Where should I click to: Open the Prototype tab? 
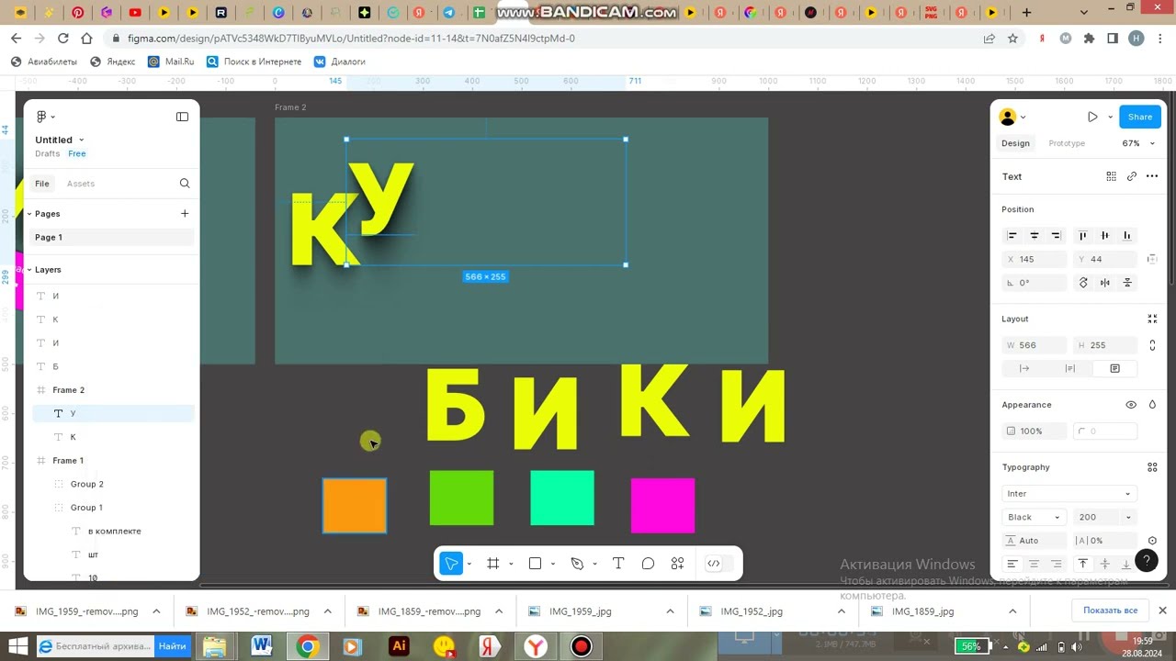tap(1067, 143)
